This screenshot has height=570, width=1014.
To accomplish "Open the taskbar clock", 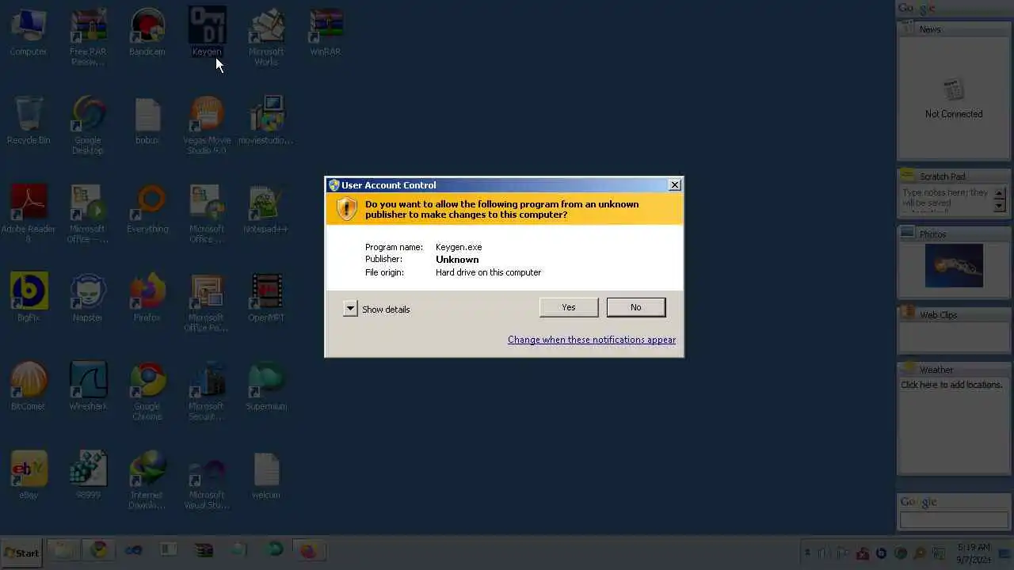I will tap(973, 553).
